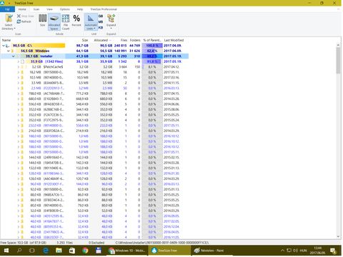Click the 8,1 % bar for $PatchCache$
This screenshot has width=343, height=257.
click(152, 67)
